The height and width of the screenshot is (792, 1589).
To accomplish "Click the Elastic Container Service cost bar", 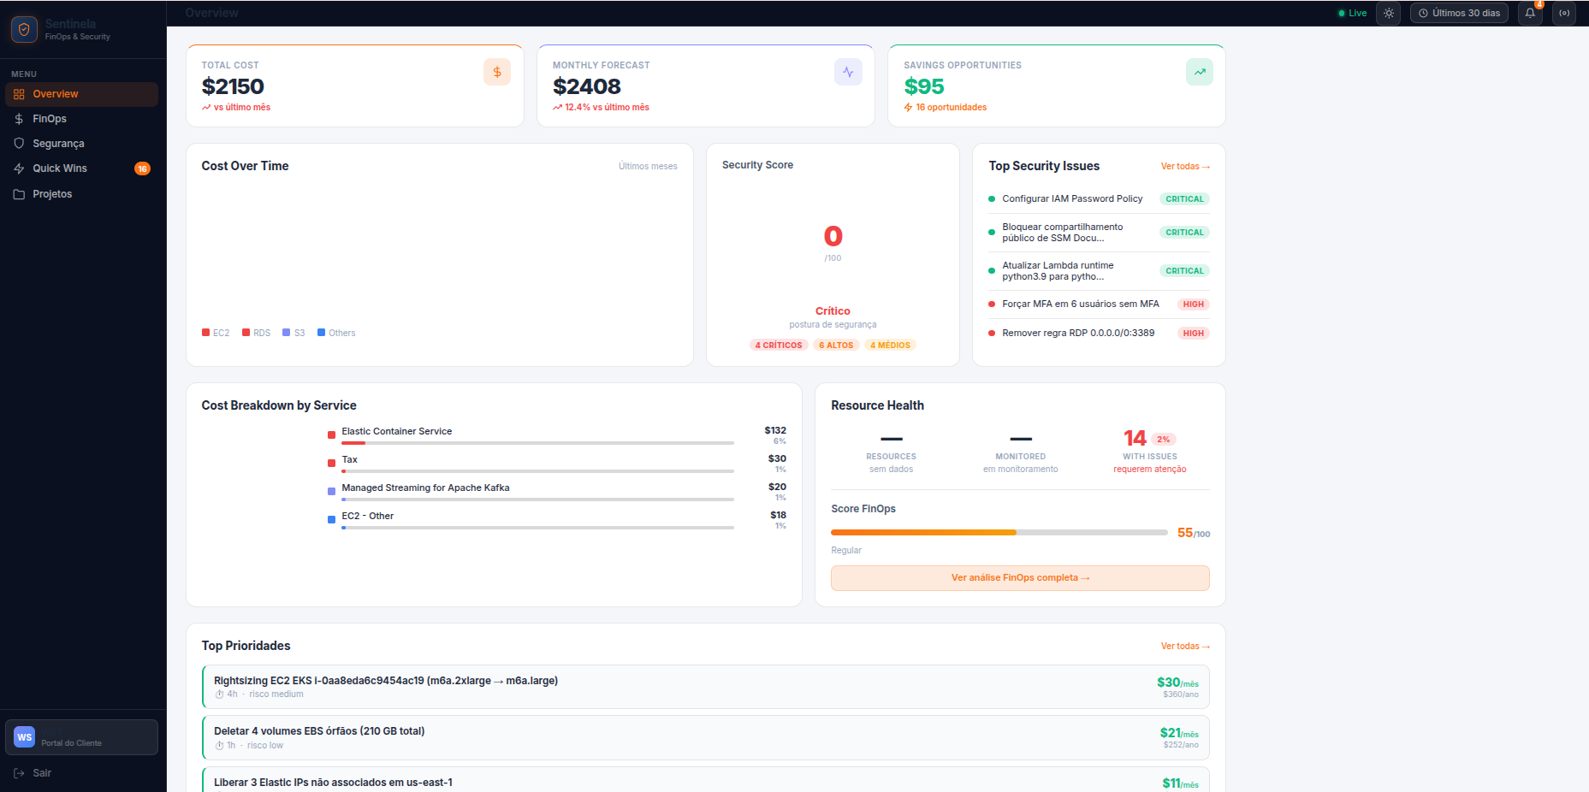I will click(x=537, y=443).
